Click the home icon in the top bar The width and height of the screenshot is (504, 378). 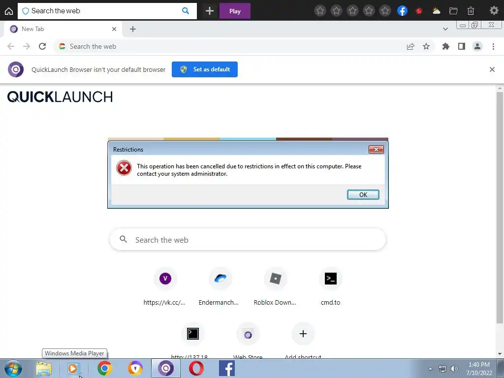pyautogui.click(x=9, y=11)
